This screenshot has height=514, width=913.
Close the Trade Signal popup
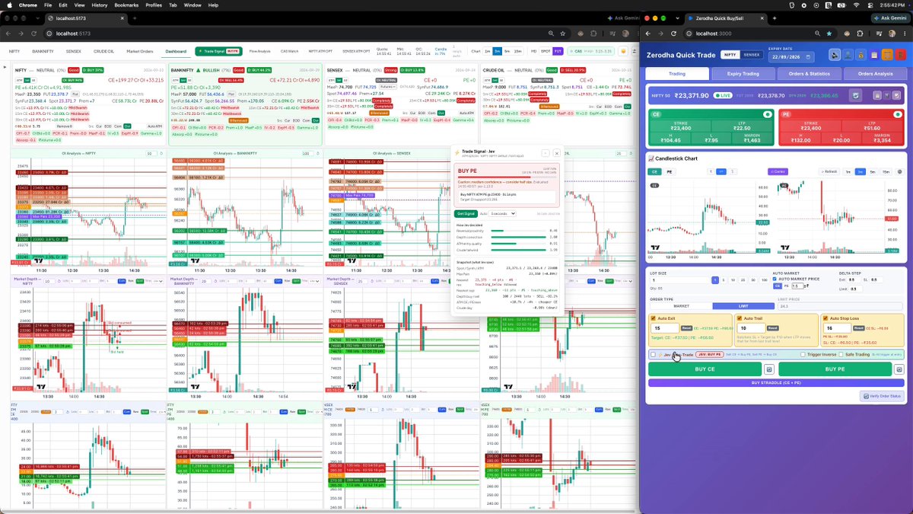point(556,153)
